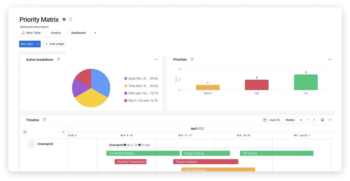Hide the Priorities widget via its options menu
This screenshot has width=350, height=181.
pyautogui.click(x=330, y=59)
